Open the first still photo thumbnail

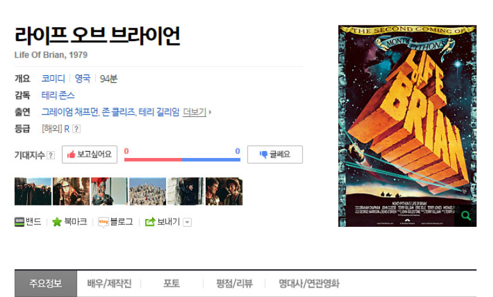[33, 191]
